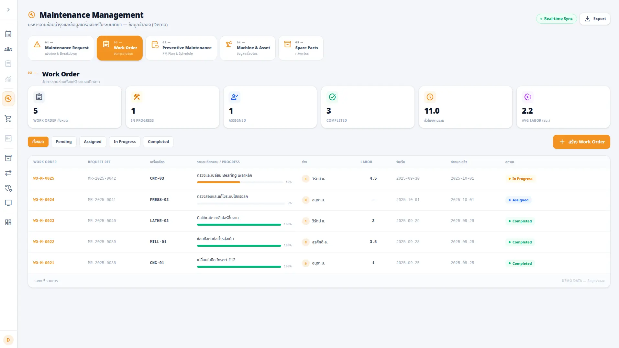Click the total hours clock card icon
Image resolution: width=619 pixels, height=348 pixels.
click(x=430, y=97)
